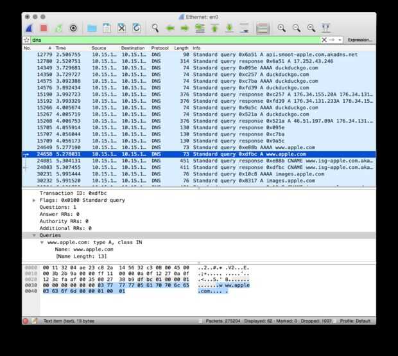Jump to last packet icon
This screenshot has height=356, width=398.
pyautogui.click(x=229, y=28)
